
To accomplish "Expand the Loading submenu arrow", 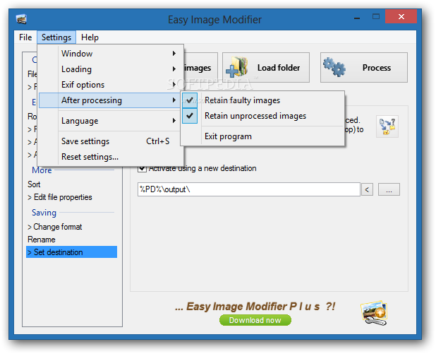I will click(x=174, y=69).
